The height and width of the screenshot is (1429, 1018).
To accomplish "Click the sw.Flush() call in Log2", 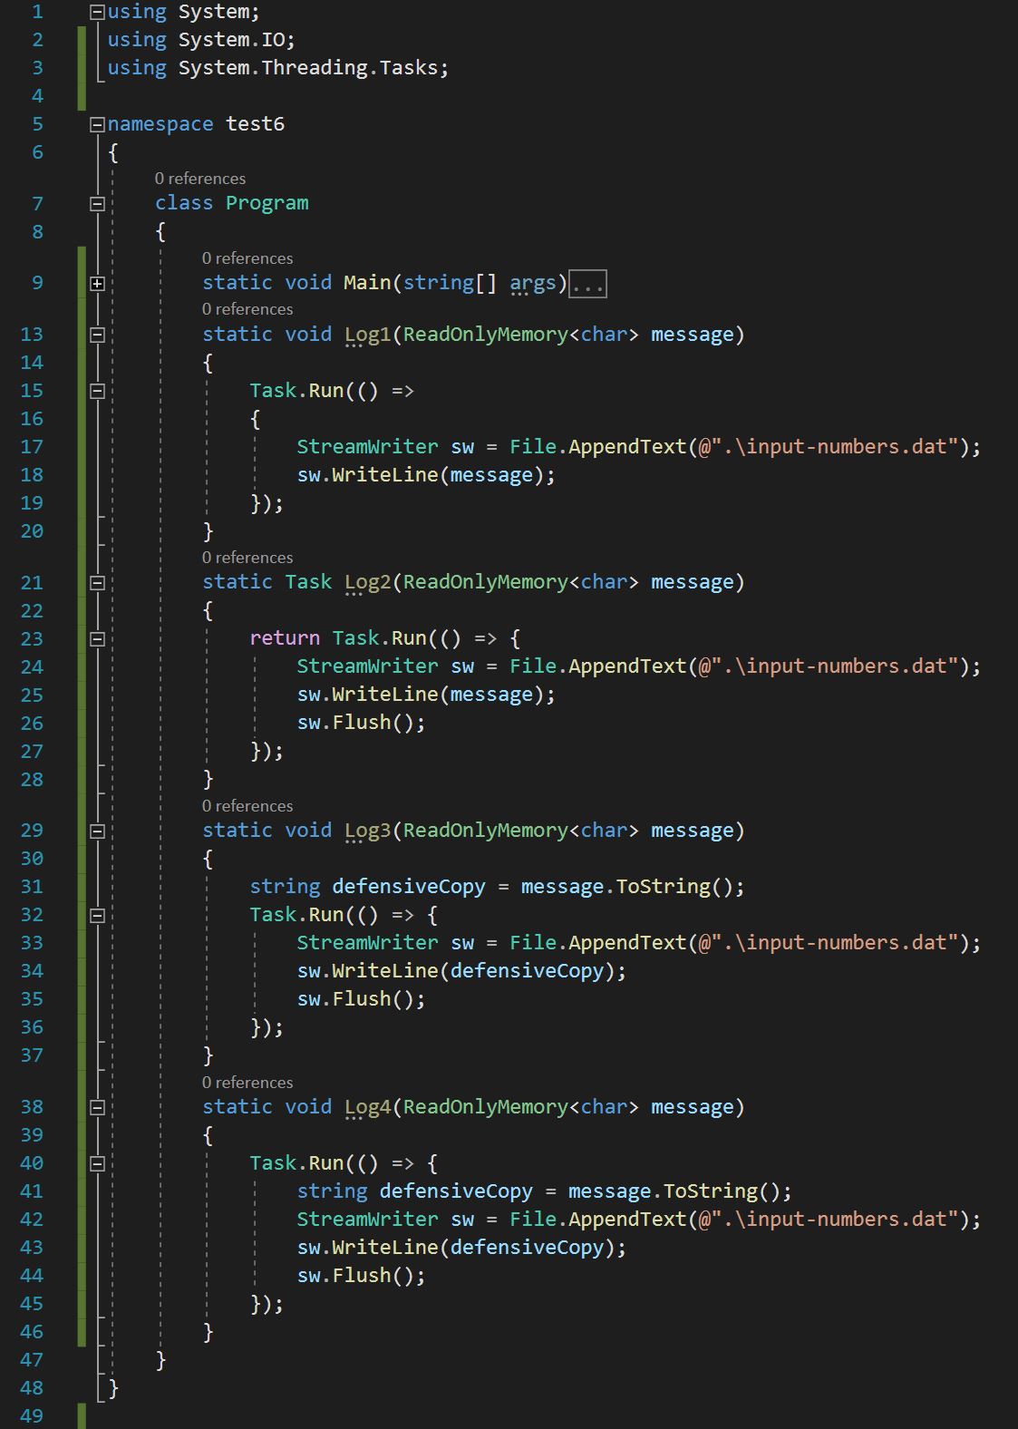I will point(360,723).
